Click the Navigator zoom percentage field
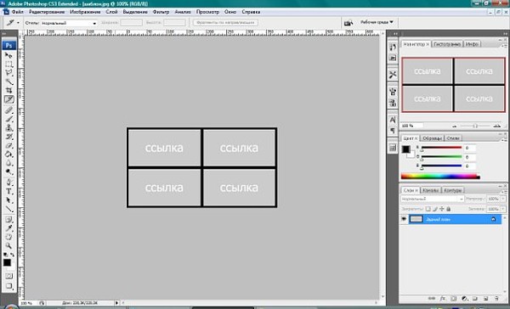The height and width of the screenshot is (309, 510). point(411,126)
